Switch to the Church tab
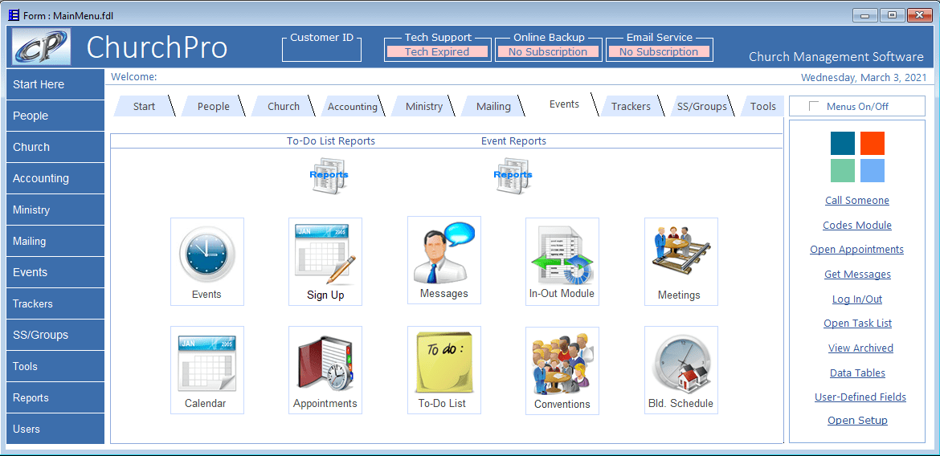Image resolution: width=940 pixels, height=456 pixels. click(x=284, y=106)
